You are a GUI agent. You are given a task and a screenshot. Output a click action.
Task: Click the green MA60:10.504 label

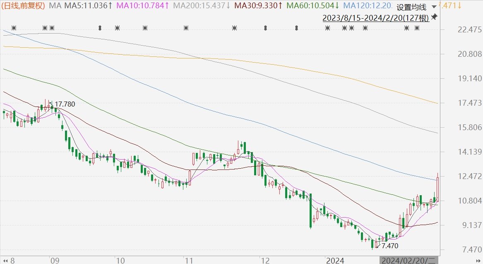(313, 5)
